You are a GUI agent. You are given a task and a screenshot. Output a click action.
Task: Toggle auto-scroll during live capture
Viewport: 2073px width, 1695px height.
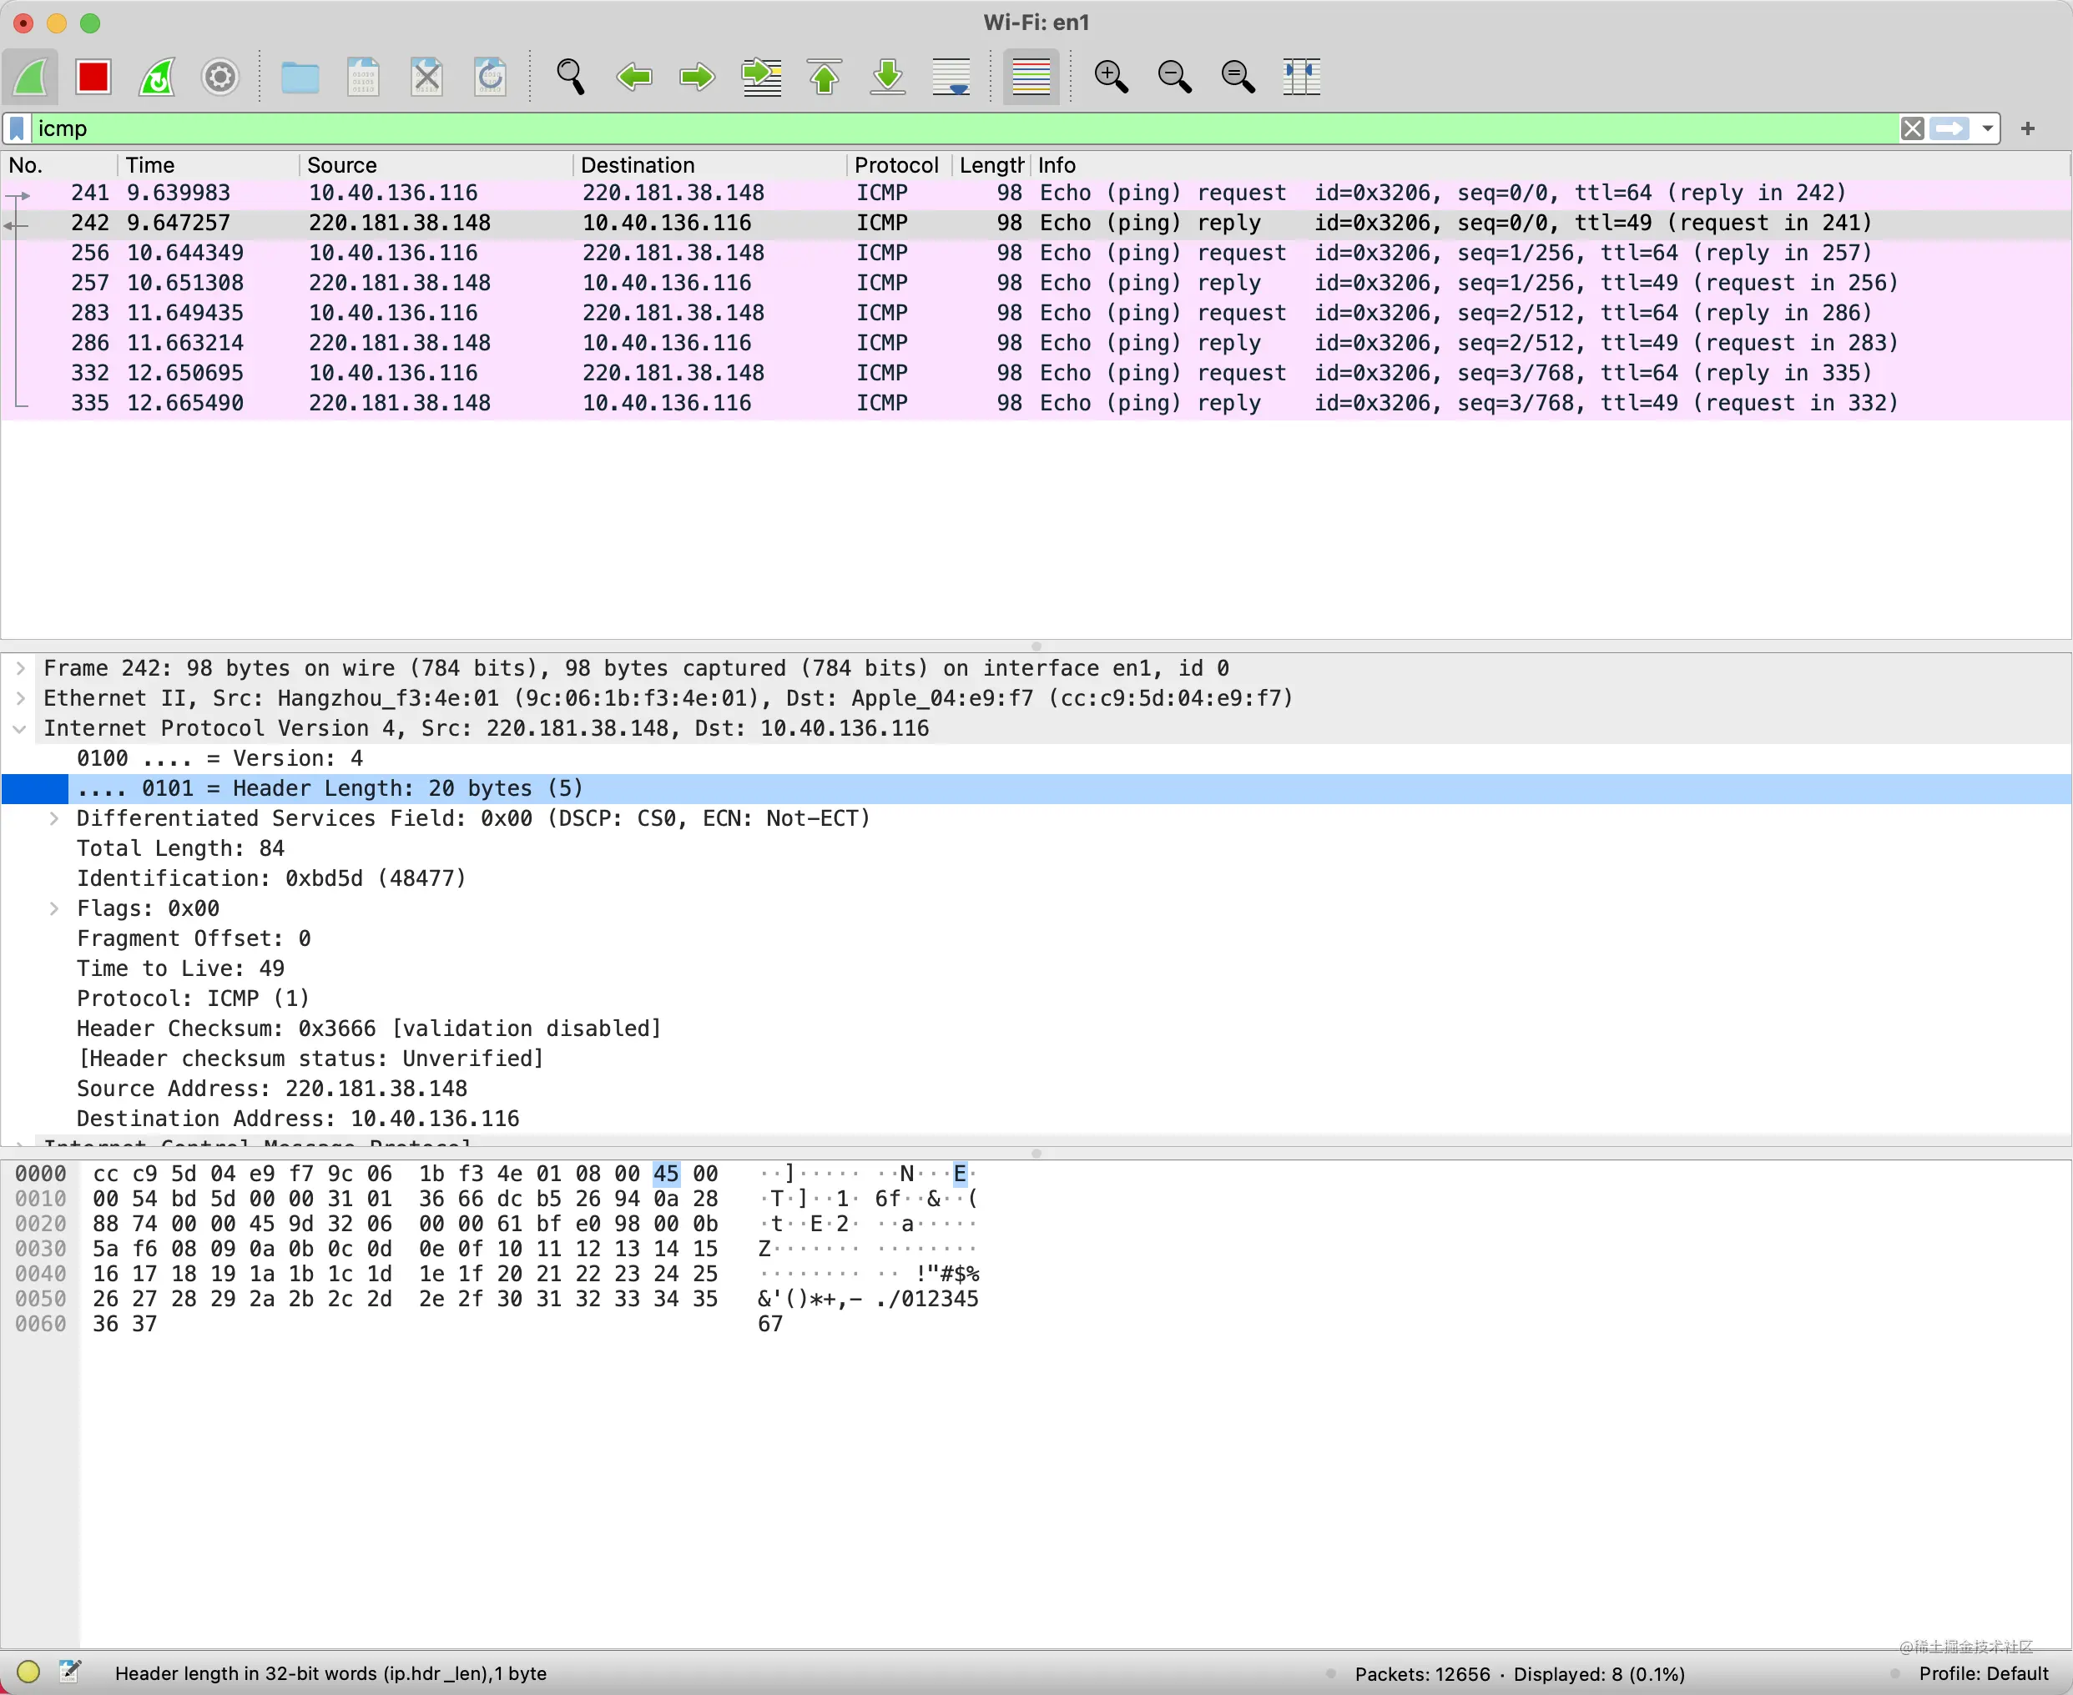click(951, 77)
